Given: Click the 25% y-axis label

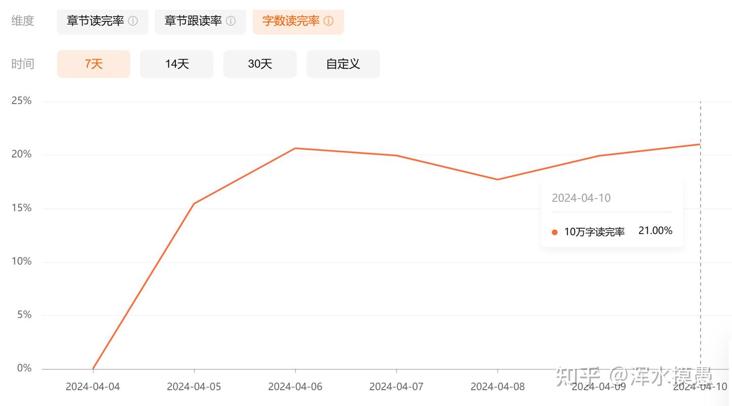Looking at the screenshot, I should (21, 101).
